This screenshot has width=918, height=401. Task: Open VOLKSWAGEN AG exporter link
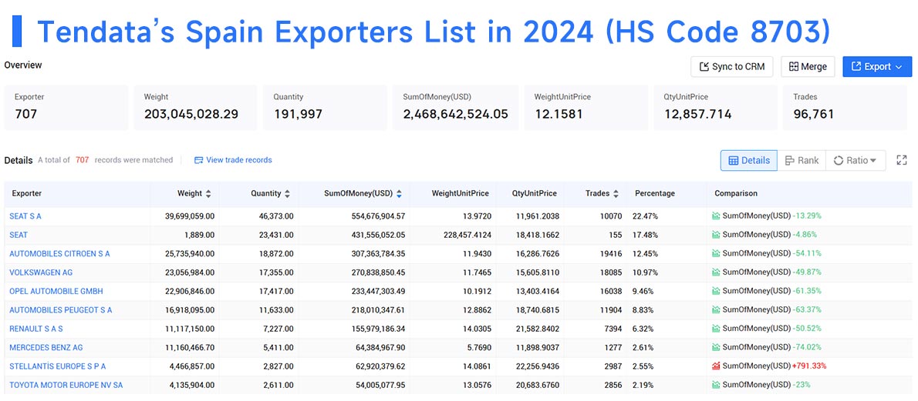(x=41, y=272)
